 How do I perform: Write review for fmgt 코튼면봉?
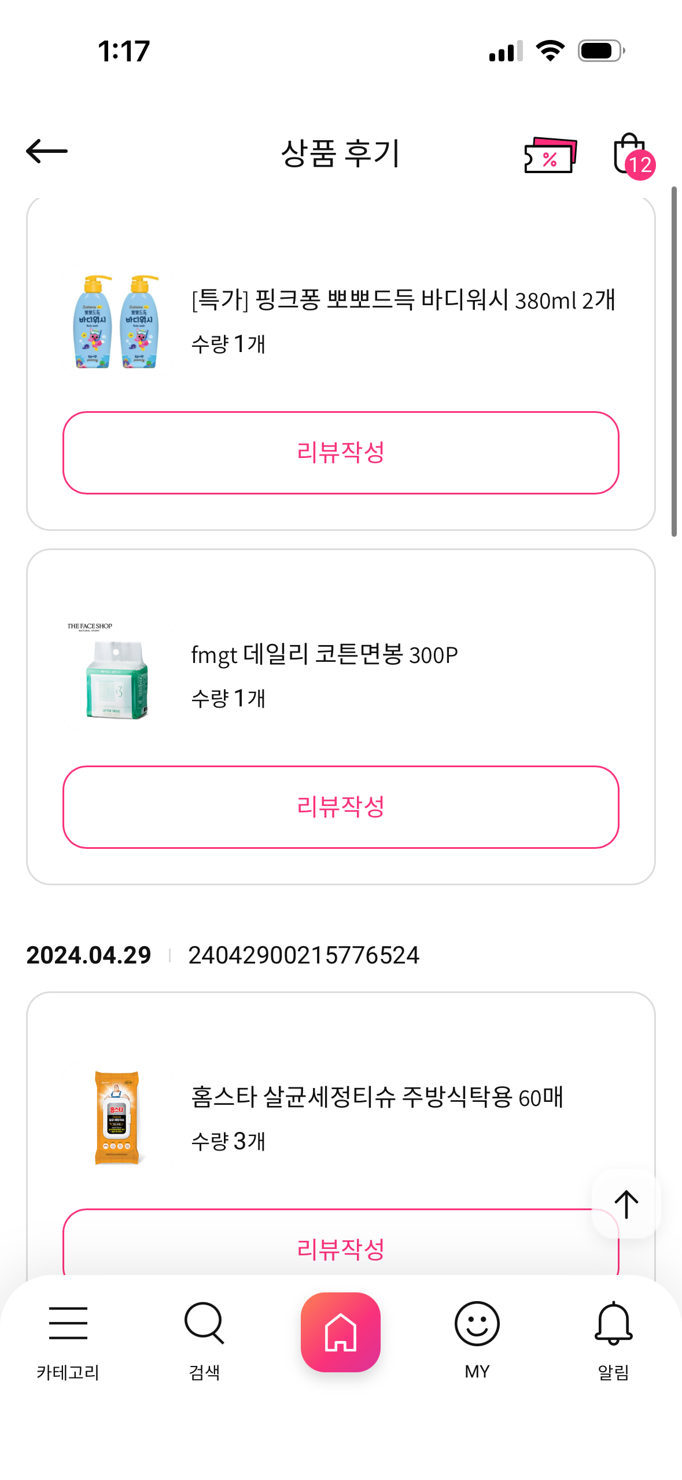pyautogui.click(x=341, y=807)
